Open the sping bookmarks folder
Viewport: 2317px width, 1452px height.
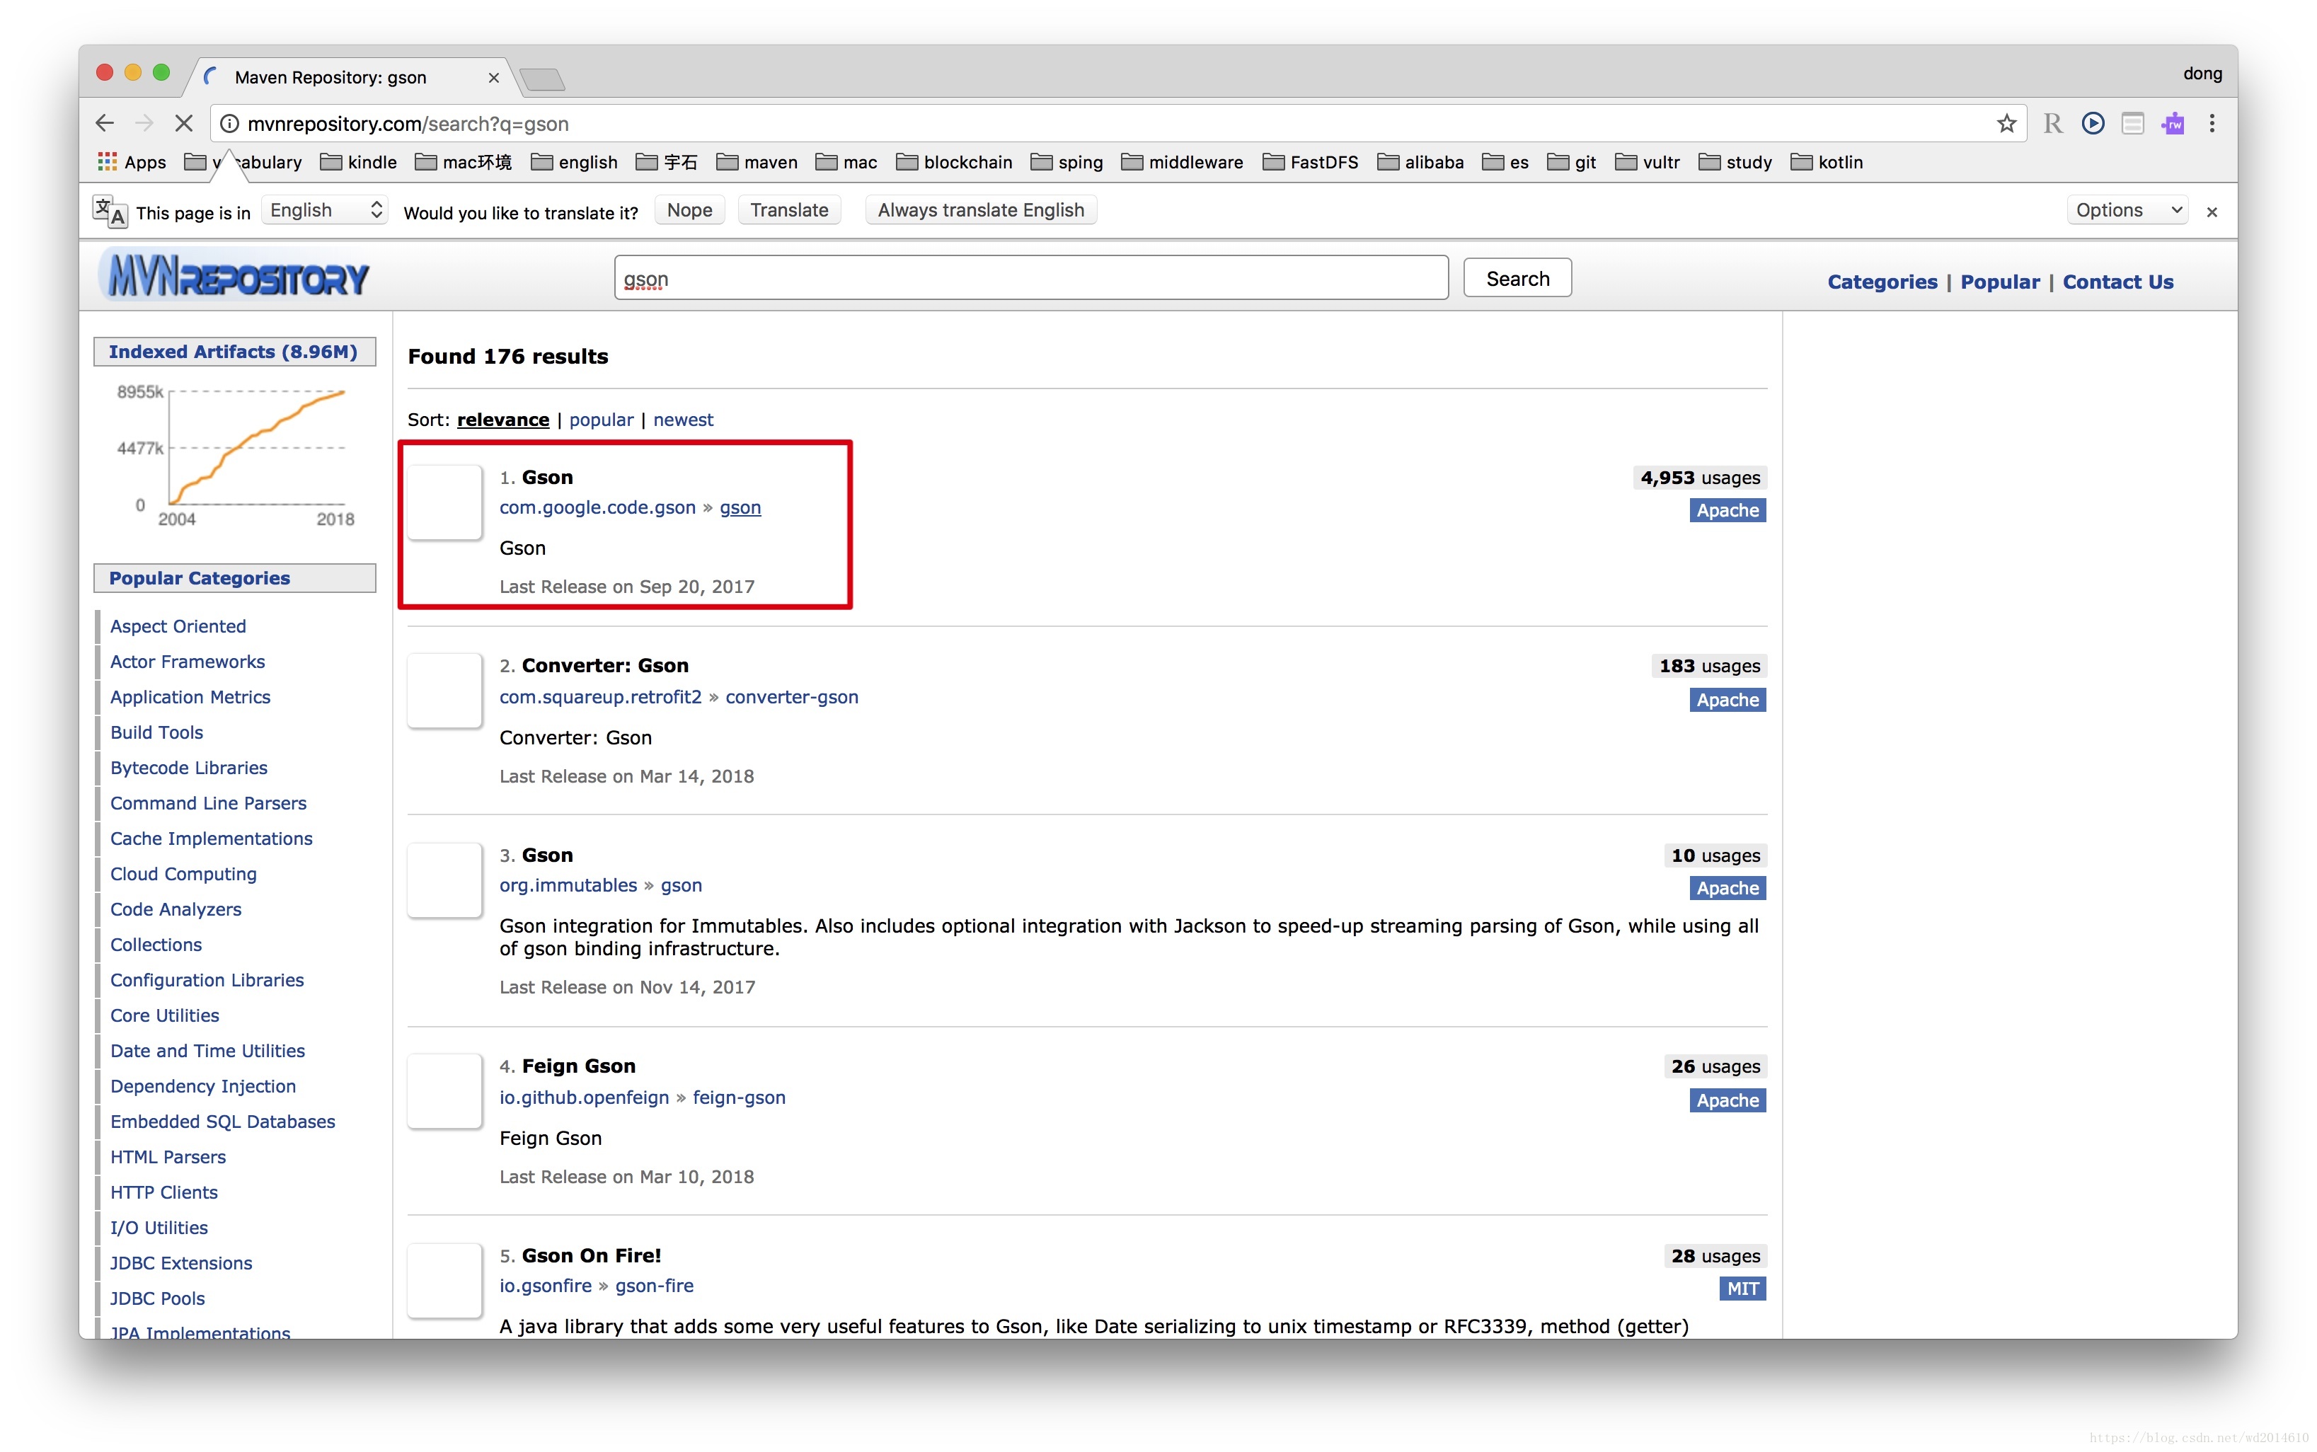[x=1066, y=162]
